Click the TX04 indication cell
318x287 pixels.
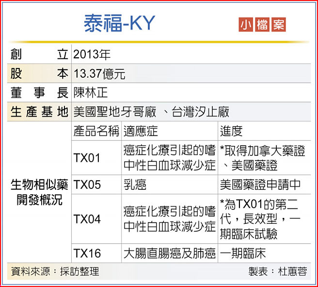click(x=170, y=219)
